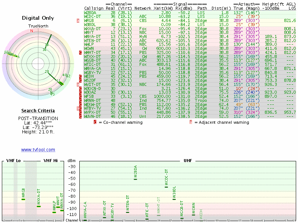Click the co-channel warning icon beside WFSB
Image resolution: width=298 pixels, height=223 pixels.
(80, 97)
